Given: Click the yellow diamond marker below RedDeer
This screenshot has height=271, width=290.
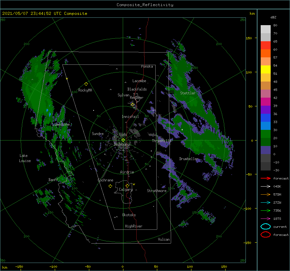Looking at the screenshot, I should tap(133, 105).
